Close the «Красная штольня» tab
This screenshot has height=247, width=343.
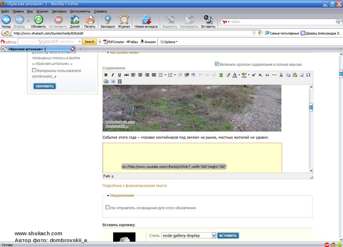73,49
